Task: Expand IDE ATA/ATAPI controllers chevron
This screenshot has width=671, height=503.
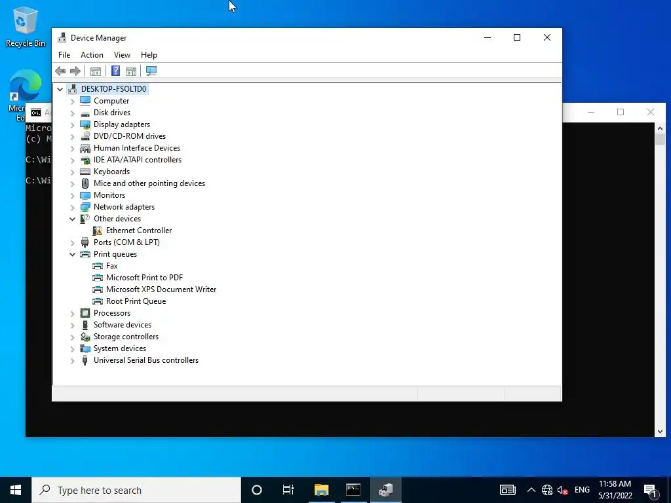Action: (72, 160)
